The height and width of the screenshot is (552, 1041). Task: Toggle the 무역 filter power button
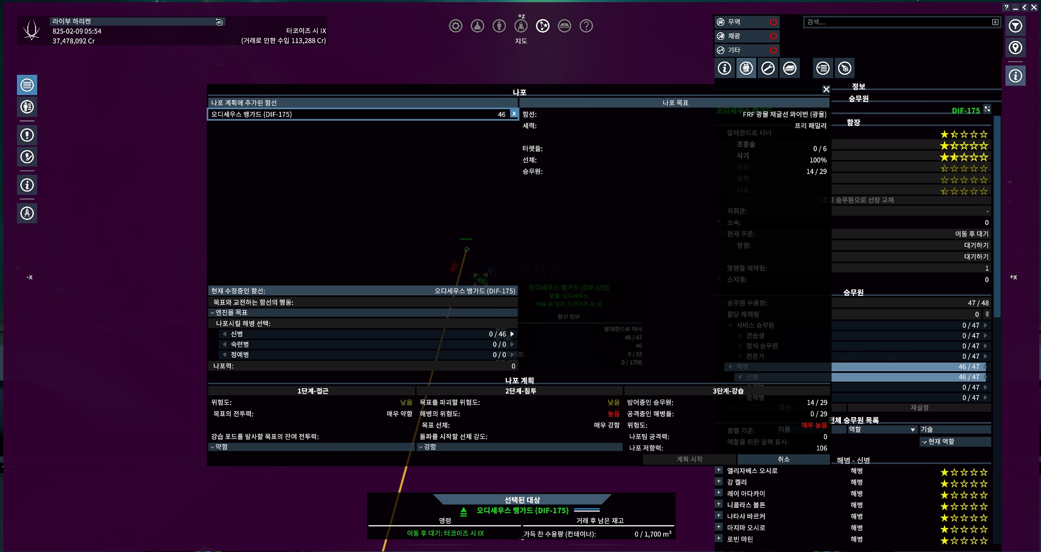coord(773,22)
